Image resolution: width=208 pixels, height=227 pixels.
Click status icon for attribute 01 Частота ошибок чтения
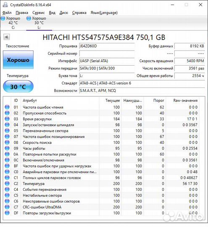7,107
